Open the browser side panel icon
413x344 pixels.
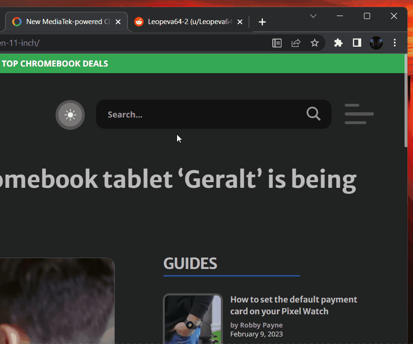coord(356,42)
